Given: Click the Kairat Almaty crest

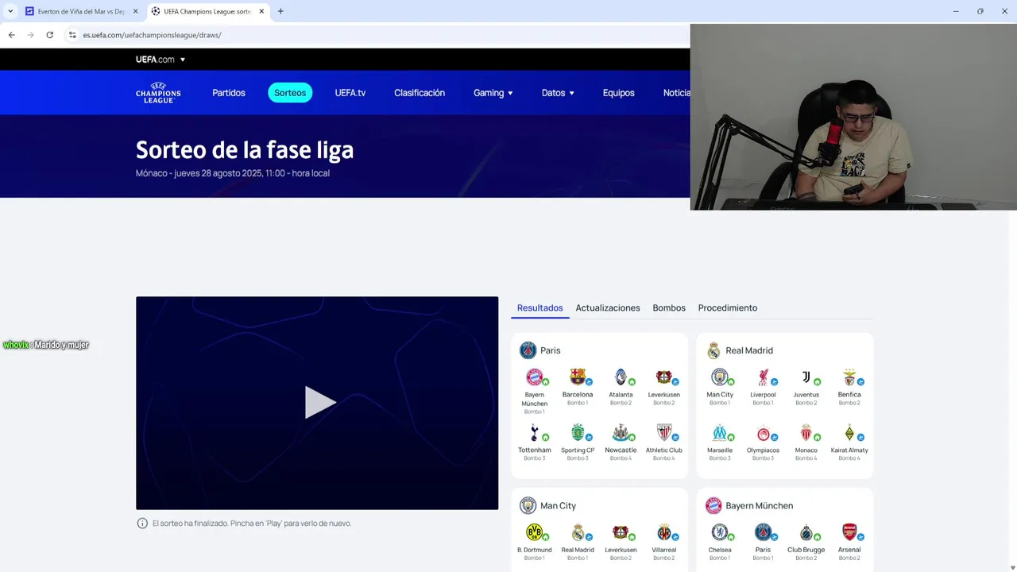Looking at the screenshot, I should click(x=849, y=433).
